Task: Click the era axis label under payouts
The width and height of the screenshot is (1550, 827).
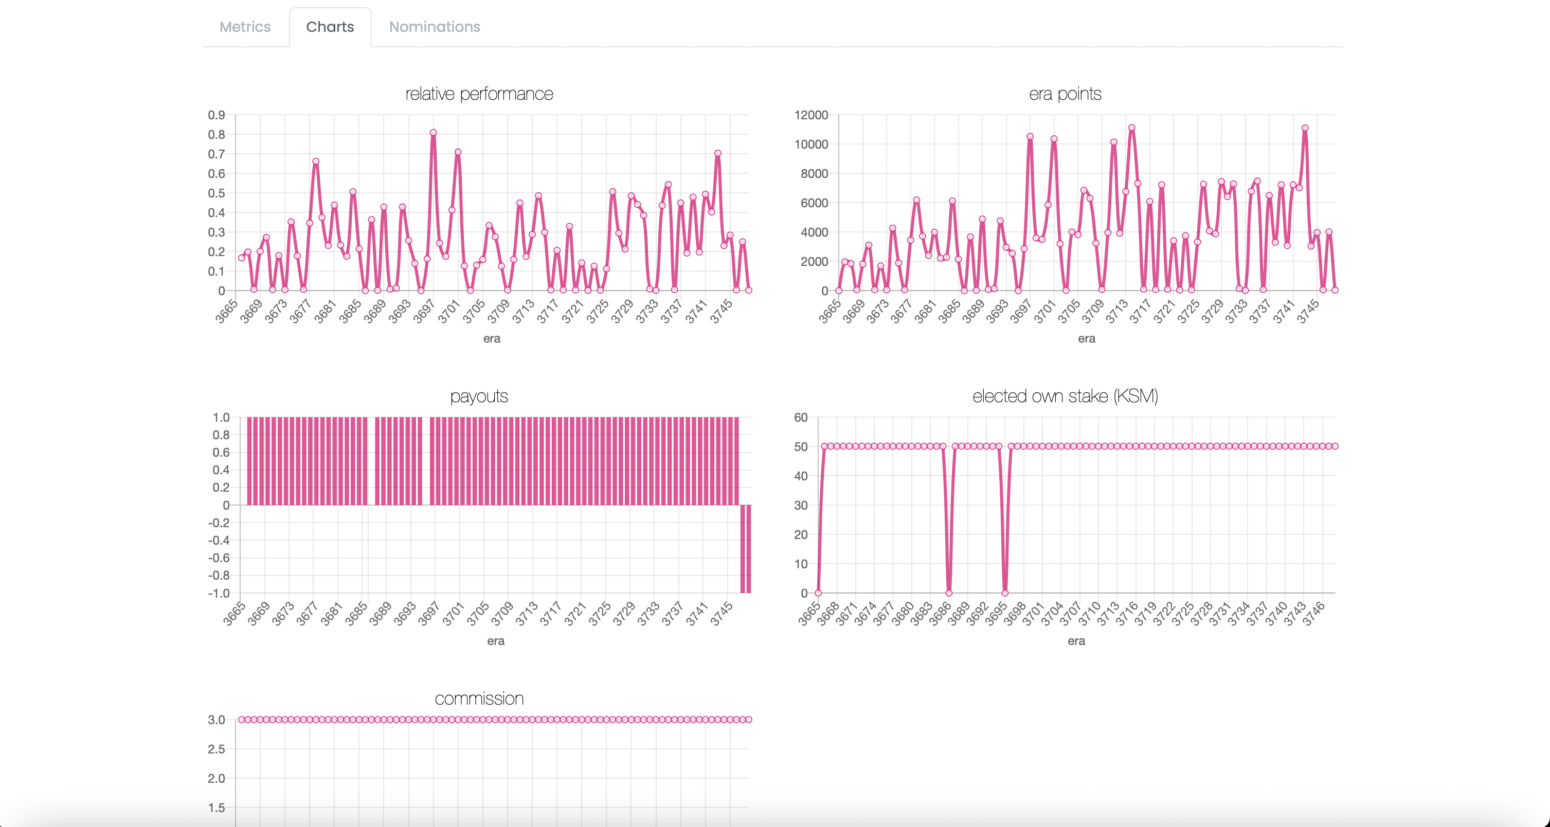Action: (495, 641)
